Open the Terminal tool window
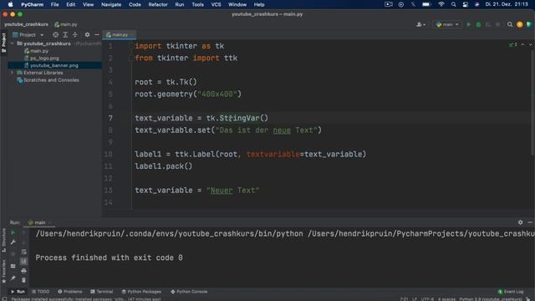 pyautogui.click(x=102, y=292)
